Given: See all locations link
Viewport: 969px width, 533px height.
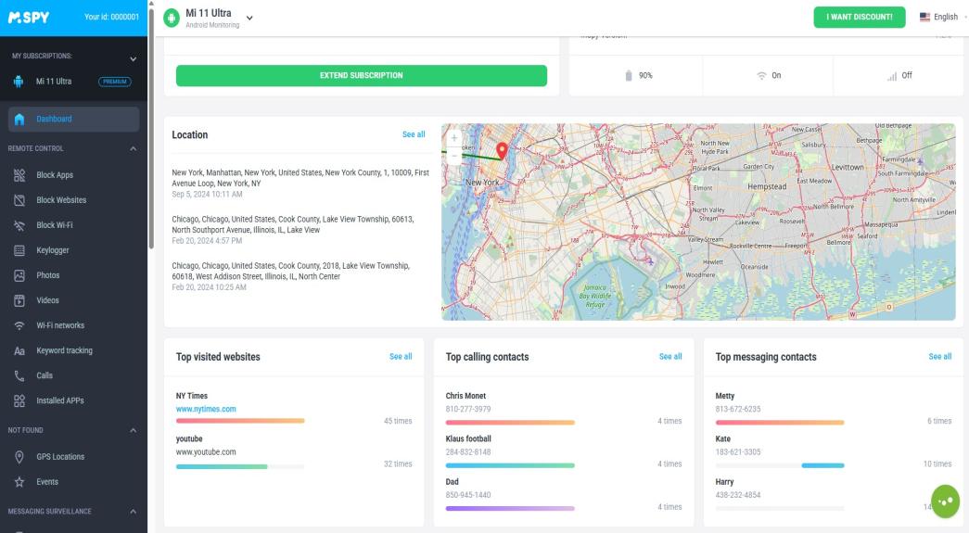Looking at the screenshot, I should pyautogui.click(x=414, y=134).
